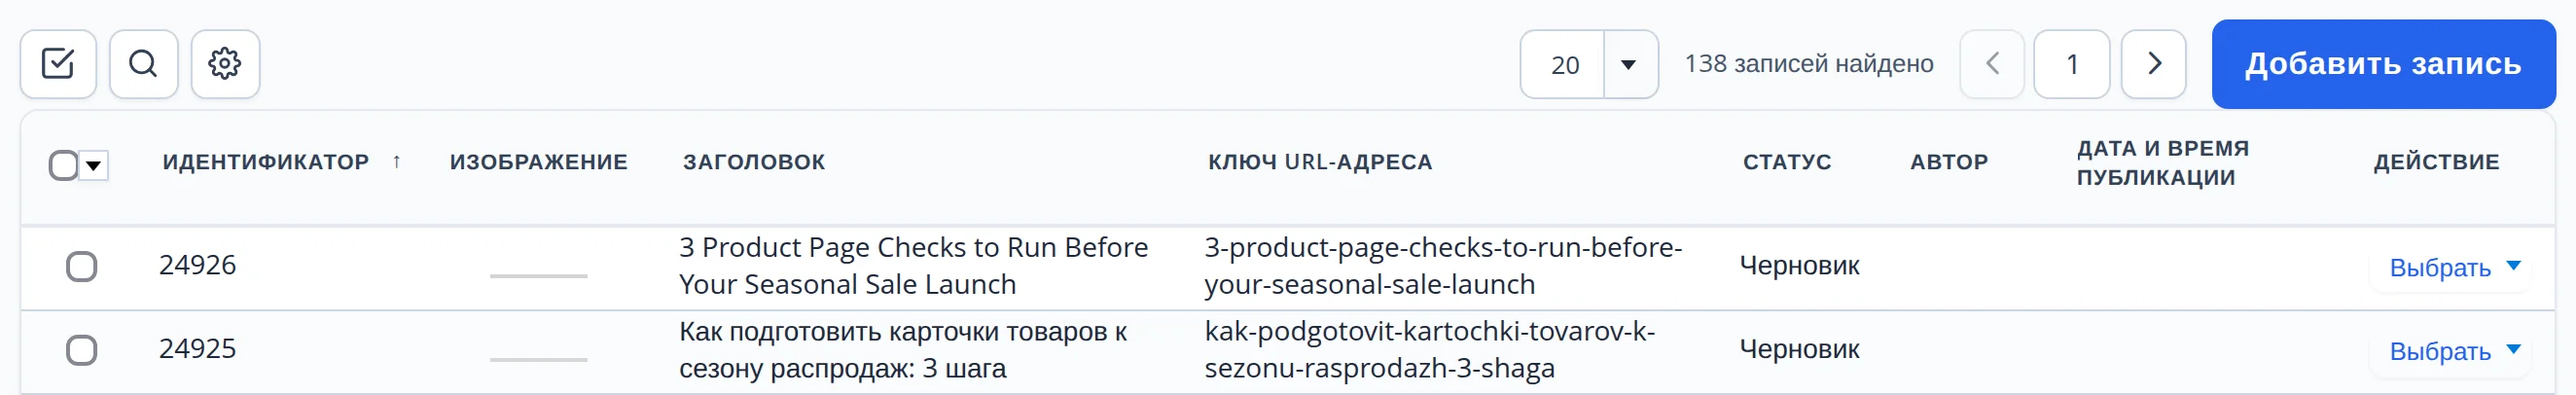Open the Russian-titled article 24925 title
The image size is (2576, 395).
click(x=903, y=350)
